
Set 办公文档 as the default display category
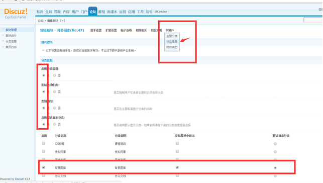275,176
